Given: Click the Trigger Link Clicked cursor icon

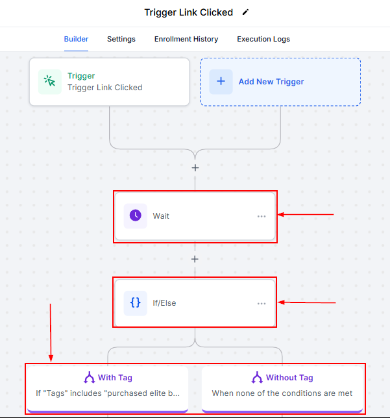Looking at the screenshot, I should [50, 82].
